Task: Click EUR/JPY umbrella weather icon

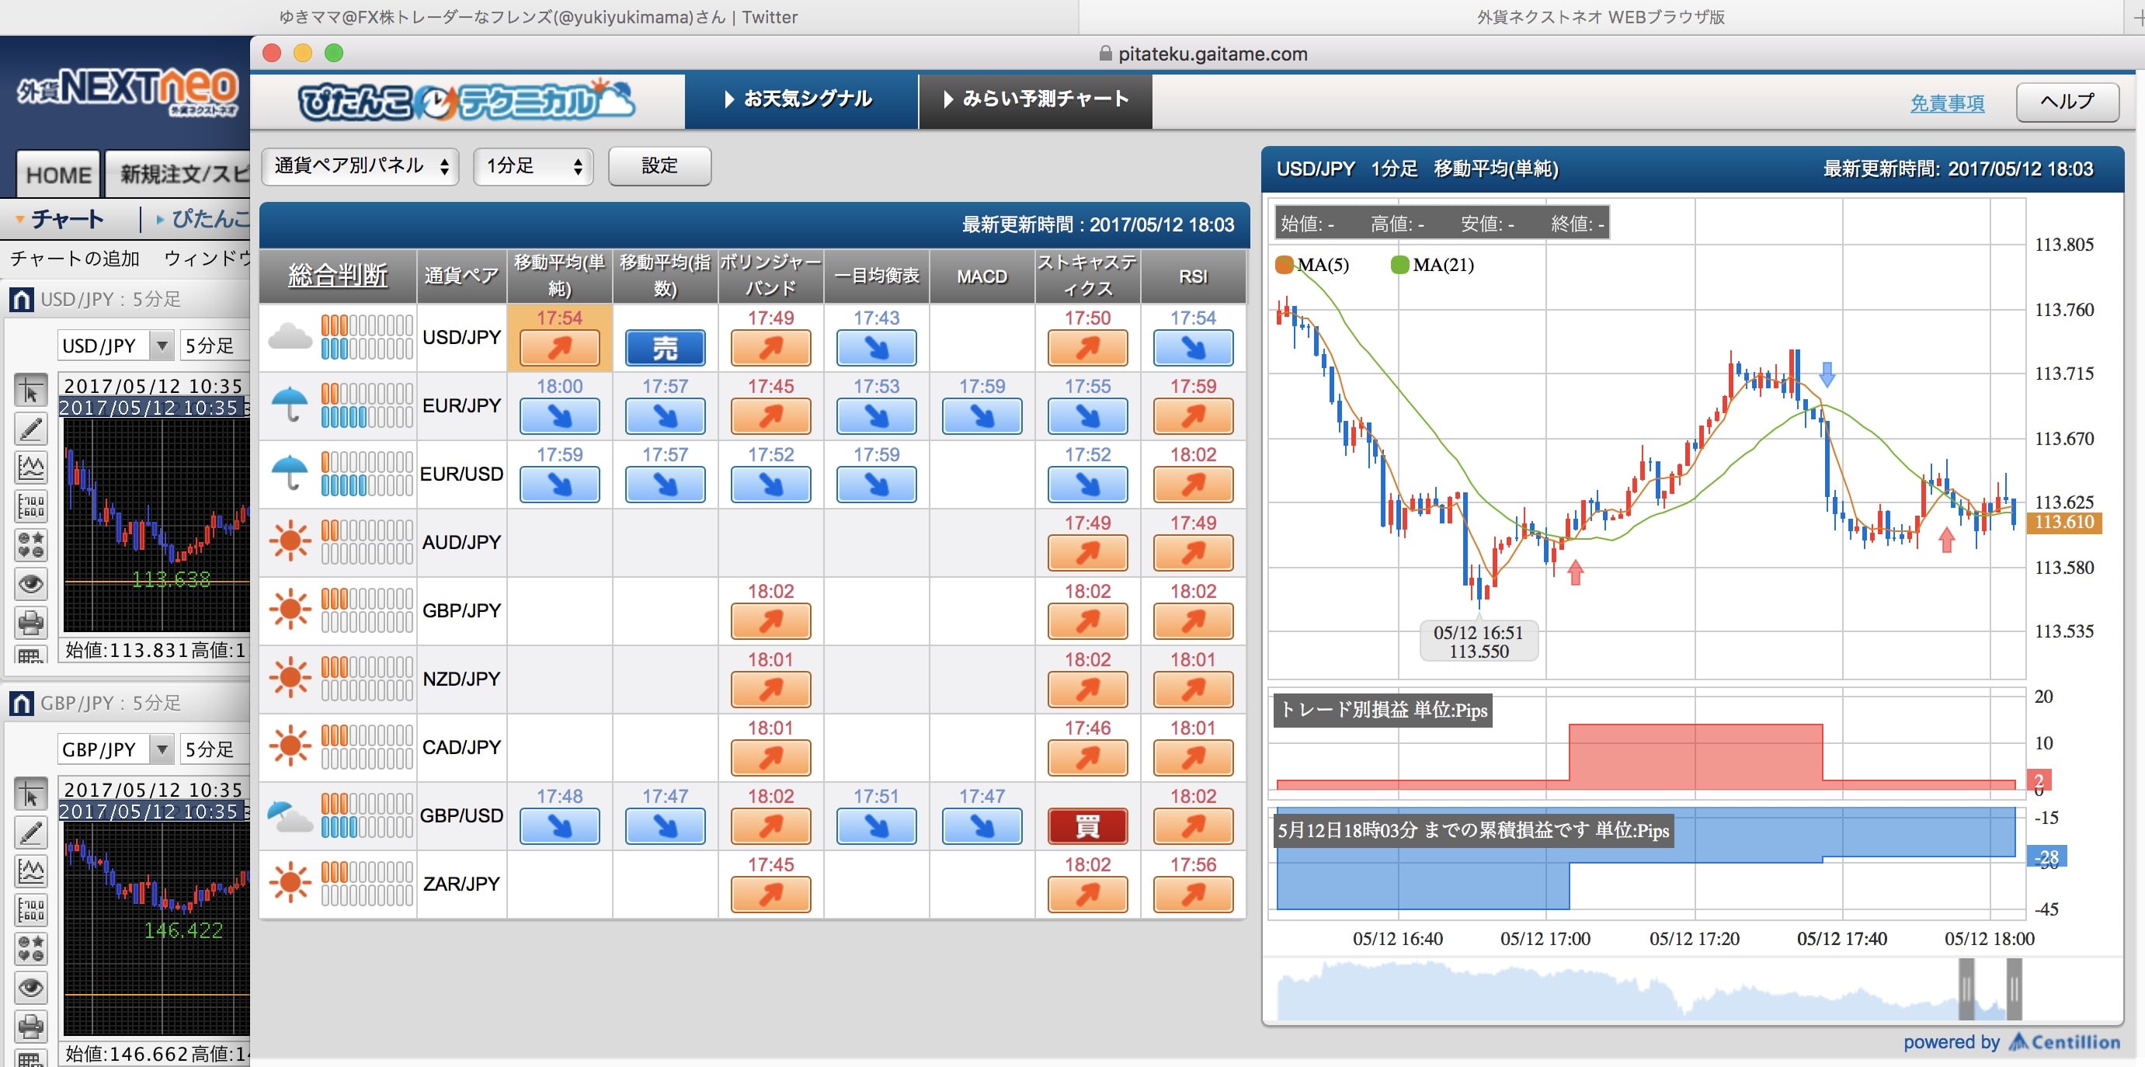Action: [x=290, y=405]
